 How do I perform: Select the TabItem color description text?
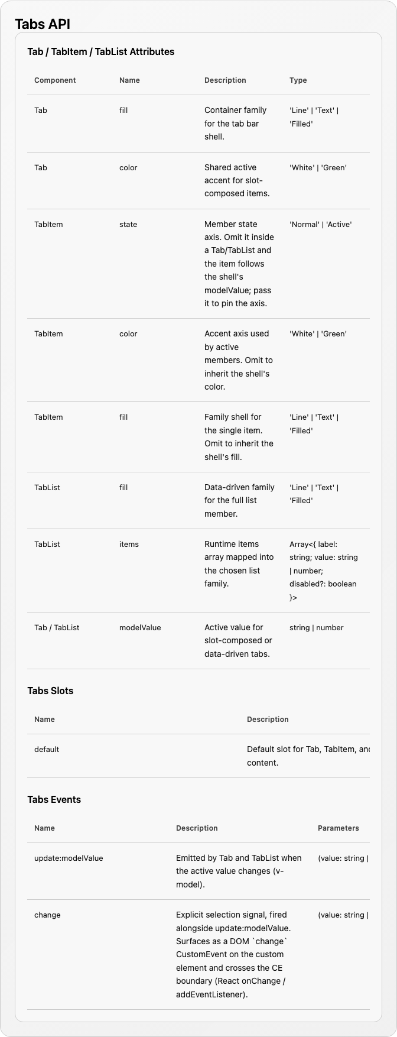click(x=237, y=360)
